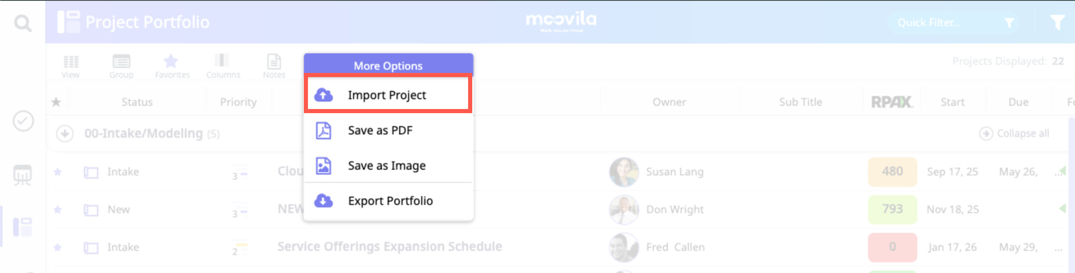The image size is (1075, 273).
Task: Open the Favorites star toolbar icon
Action: (172, 66)
